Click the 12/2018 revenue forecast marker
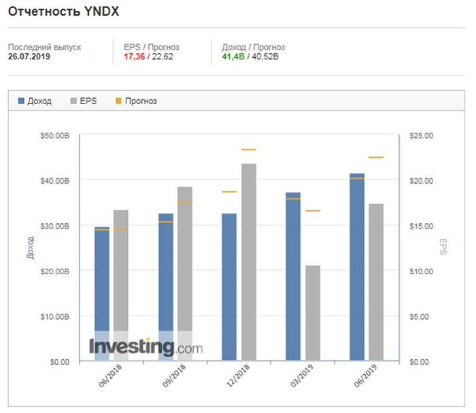This screenshot has height=413, width=476. click(229, 192)
